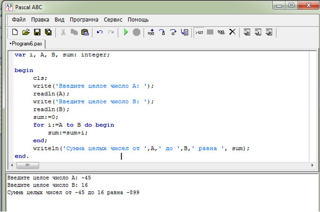
Task: Click the toolbar icon labeled R
Action: click(269, 32)
